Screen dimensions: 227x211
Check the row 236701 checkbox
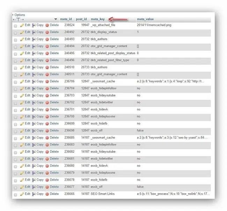[15, 110]
